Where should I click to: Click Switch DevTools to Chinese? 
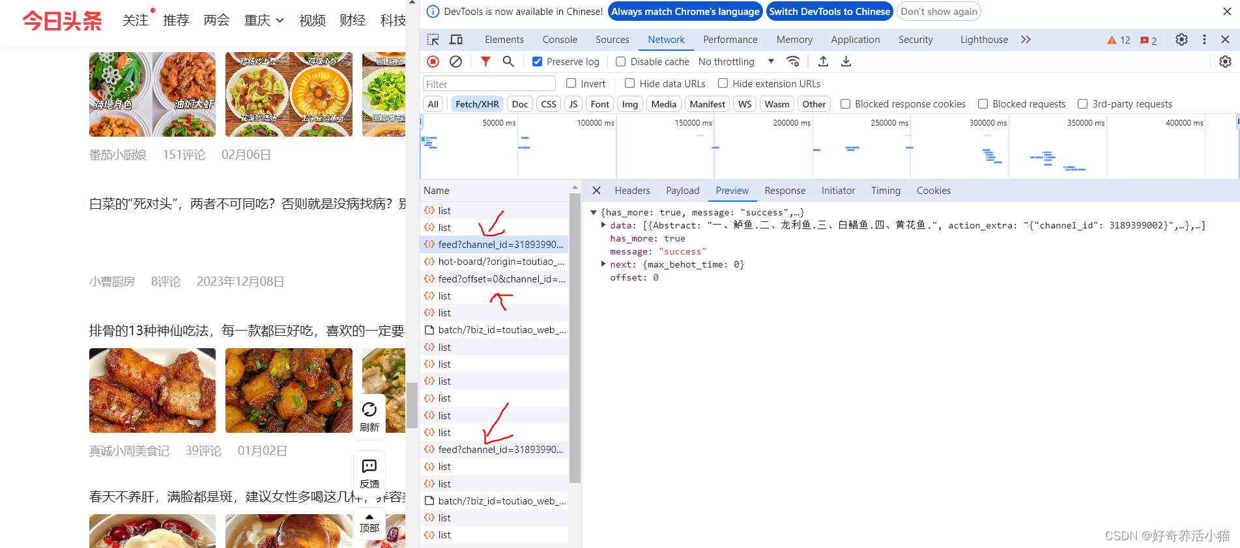pos(829,12)
